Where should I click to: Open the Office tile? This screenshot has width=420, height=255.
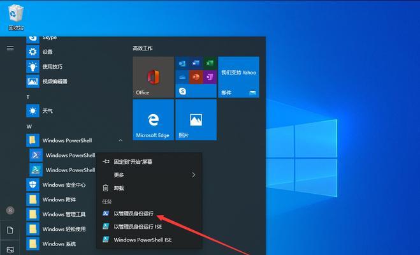coord(154,77)
